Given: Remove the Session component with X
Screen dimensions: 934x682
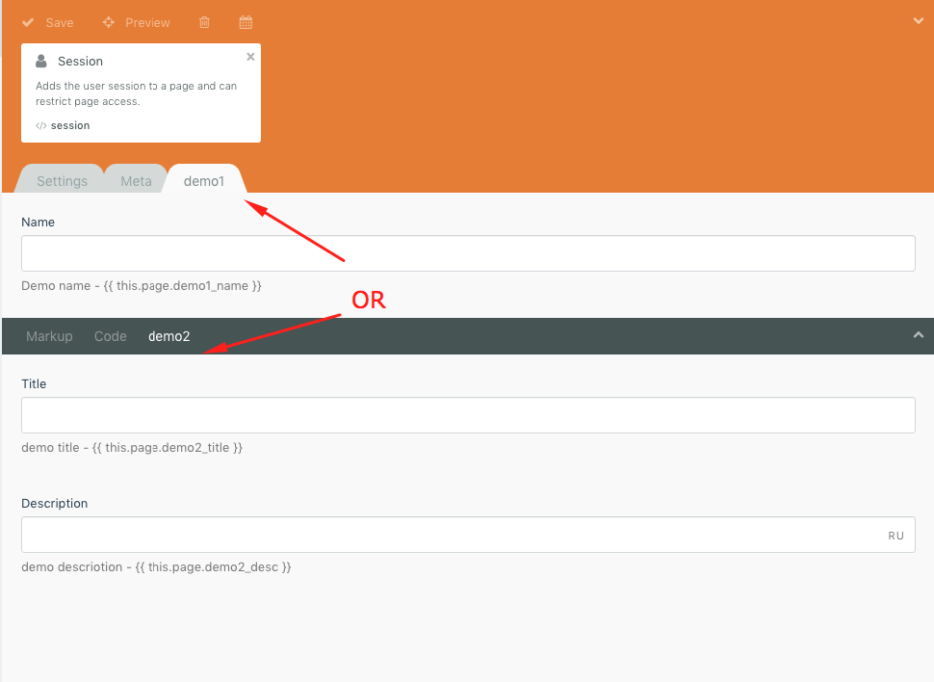Looking at the screenshot, I should point(250,57).
